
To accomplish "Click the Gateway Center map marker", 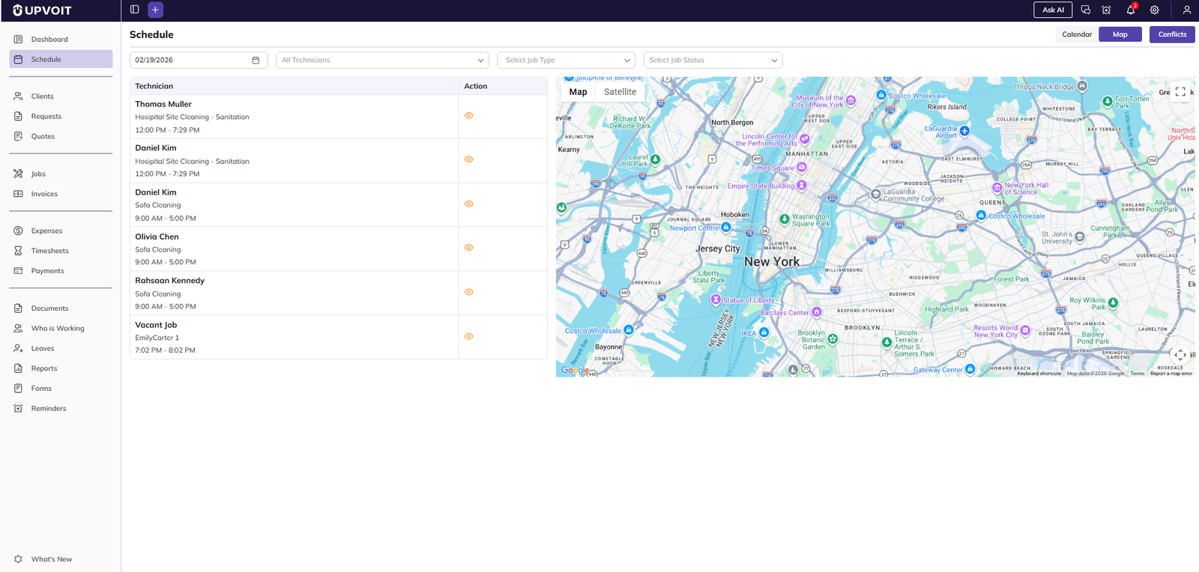I will tap(970, 369).
